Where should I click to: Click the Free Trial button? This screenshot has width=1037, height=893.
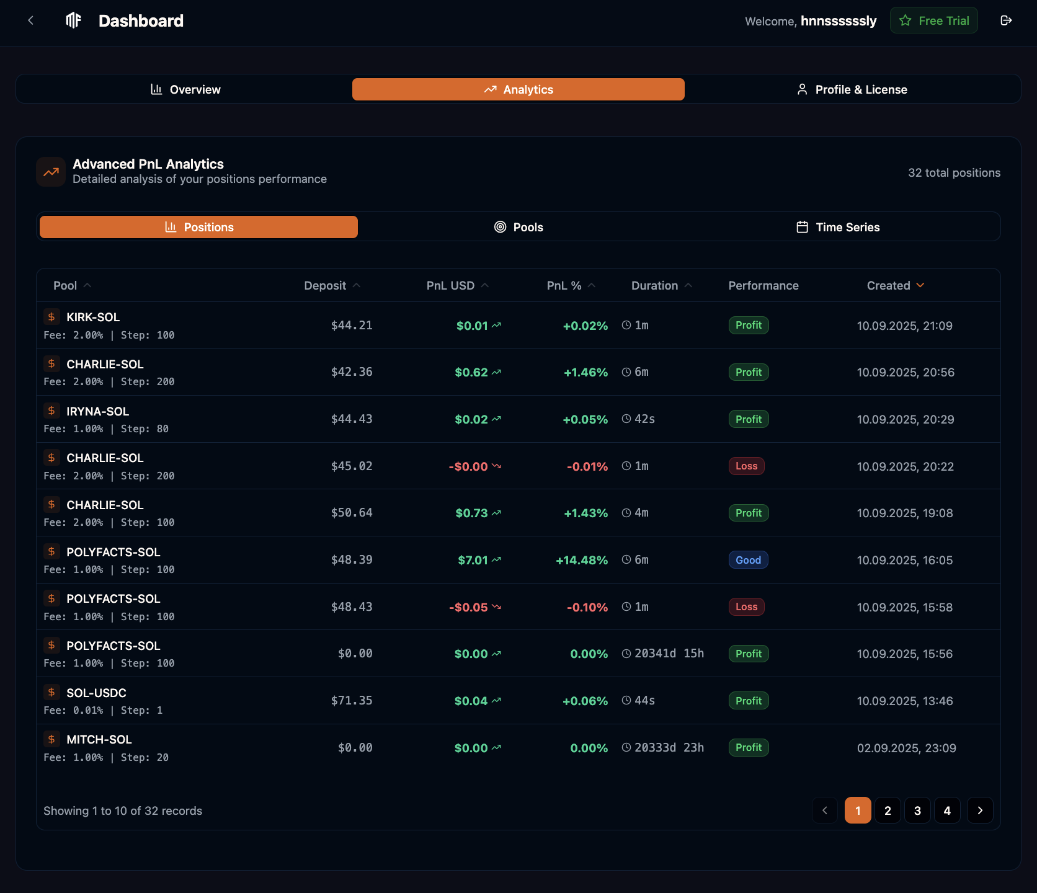pyautogui.click(x=933, y=20)
